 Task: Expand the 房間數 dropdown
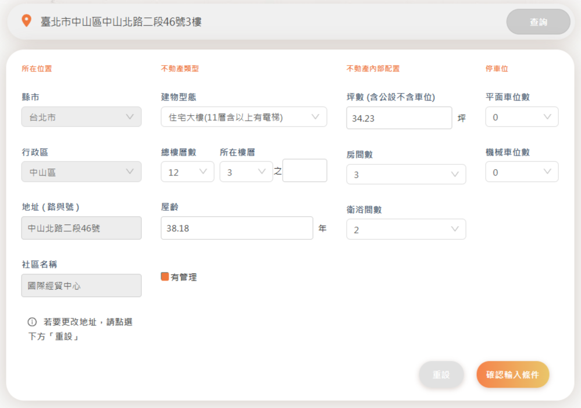click(x=405, y=174)
